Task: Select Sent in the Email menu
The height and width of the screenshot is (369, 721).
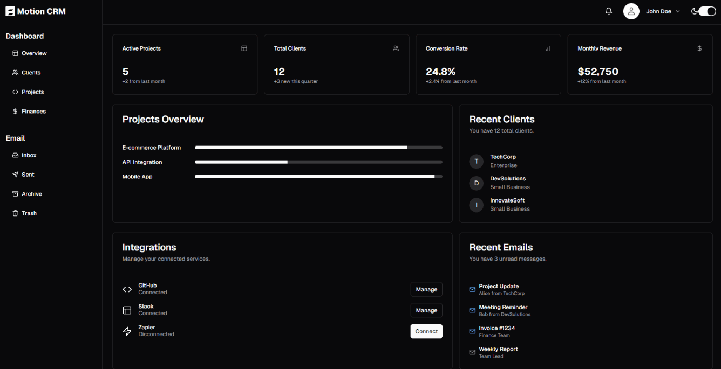Action: point(24,175)
